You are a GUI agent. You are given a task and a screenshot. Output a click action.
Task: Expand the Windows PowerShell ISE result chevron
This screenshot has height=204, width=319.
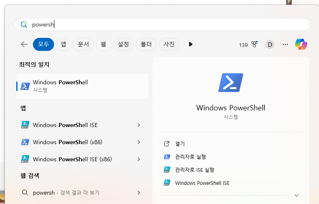tap(139, 125)
